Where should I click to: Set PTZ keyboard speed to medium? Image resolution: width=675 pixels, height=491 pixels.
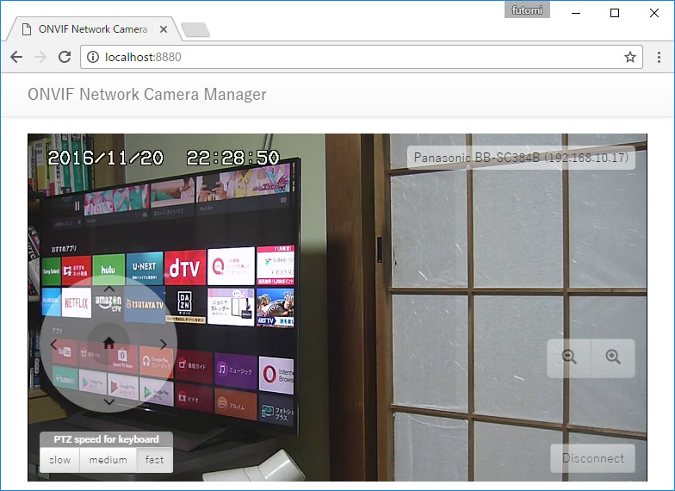click(x=108, y=460)
